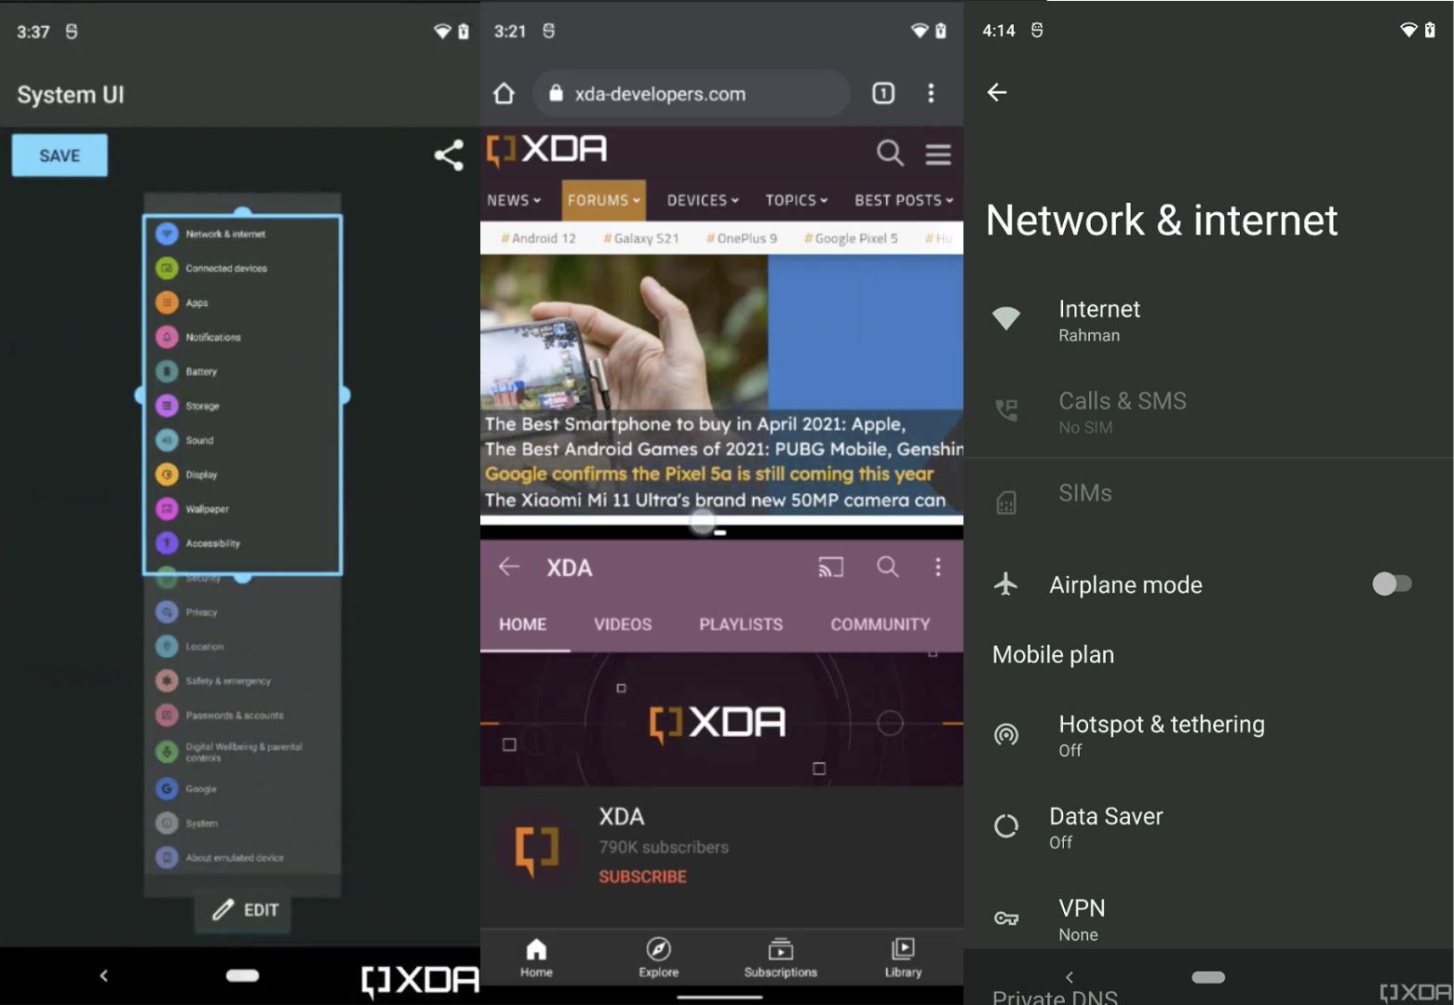Open the Xiaomi Mi 11 Ultra headline
Viewport: 1454px width, 1005px height.
point(715,500)
